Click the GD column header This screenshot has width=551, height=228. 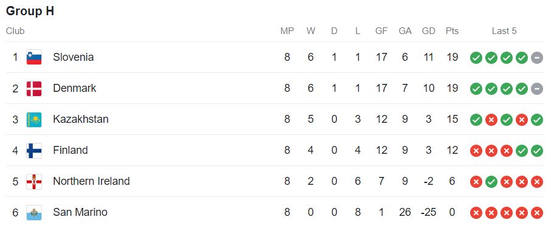click(428, 31)
